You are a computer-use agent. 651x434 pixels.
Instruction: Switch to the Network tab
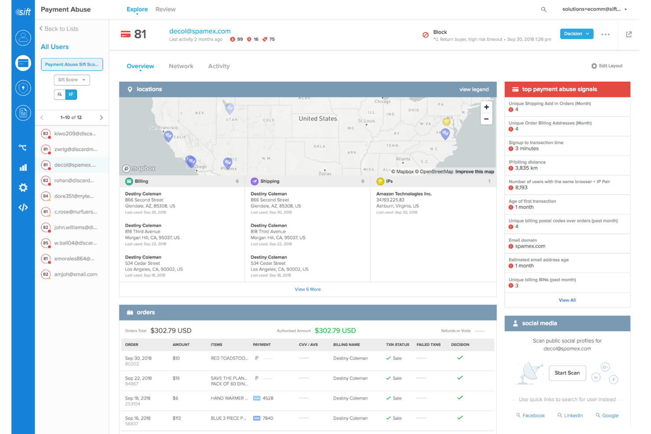coord(181,66)
